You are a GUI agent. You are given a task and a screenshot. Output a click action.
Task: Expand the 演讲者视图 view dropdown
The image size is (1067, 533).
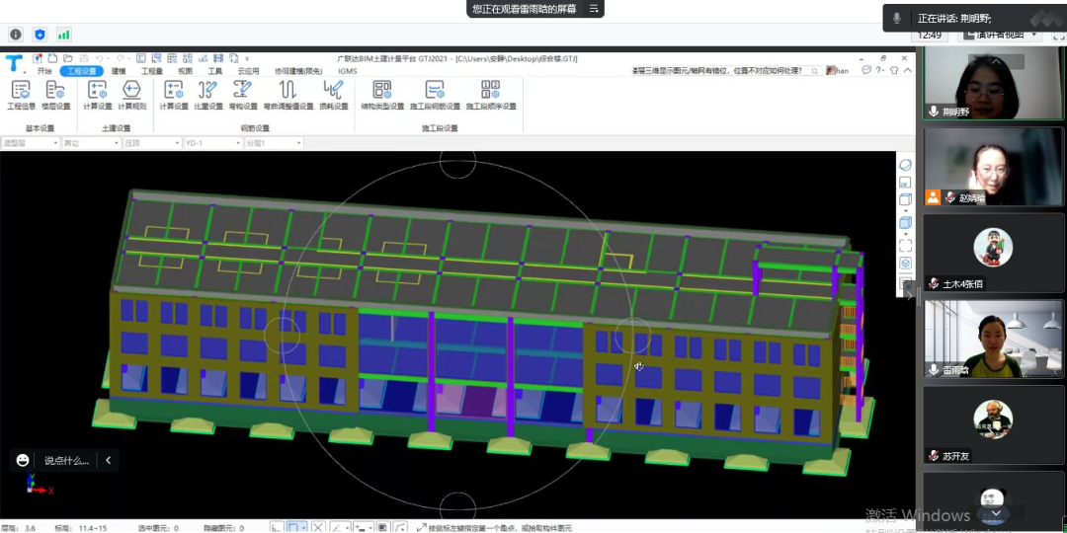point(1033,35)
